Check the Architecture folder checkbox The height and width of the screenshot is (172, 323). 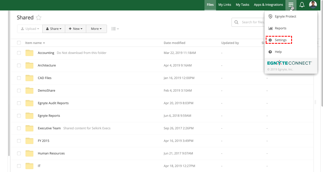coord(19,65)
